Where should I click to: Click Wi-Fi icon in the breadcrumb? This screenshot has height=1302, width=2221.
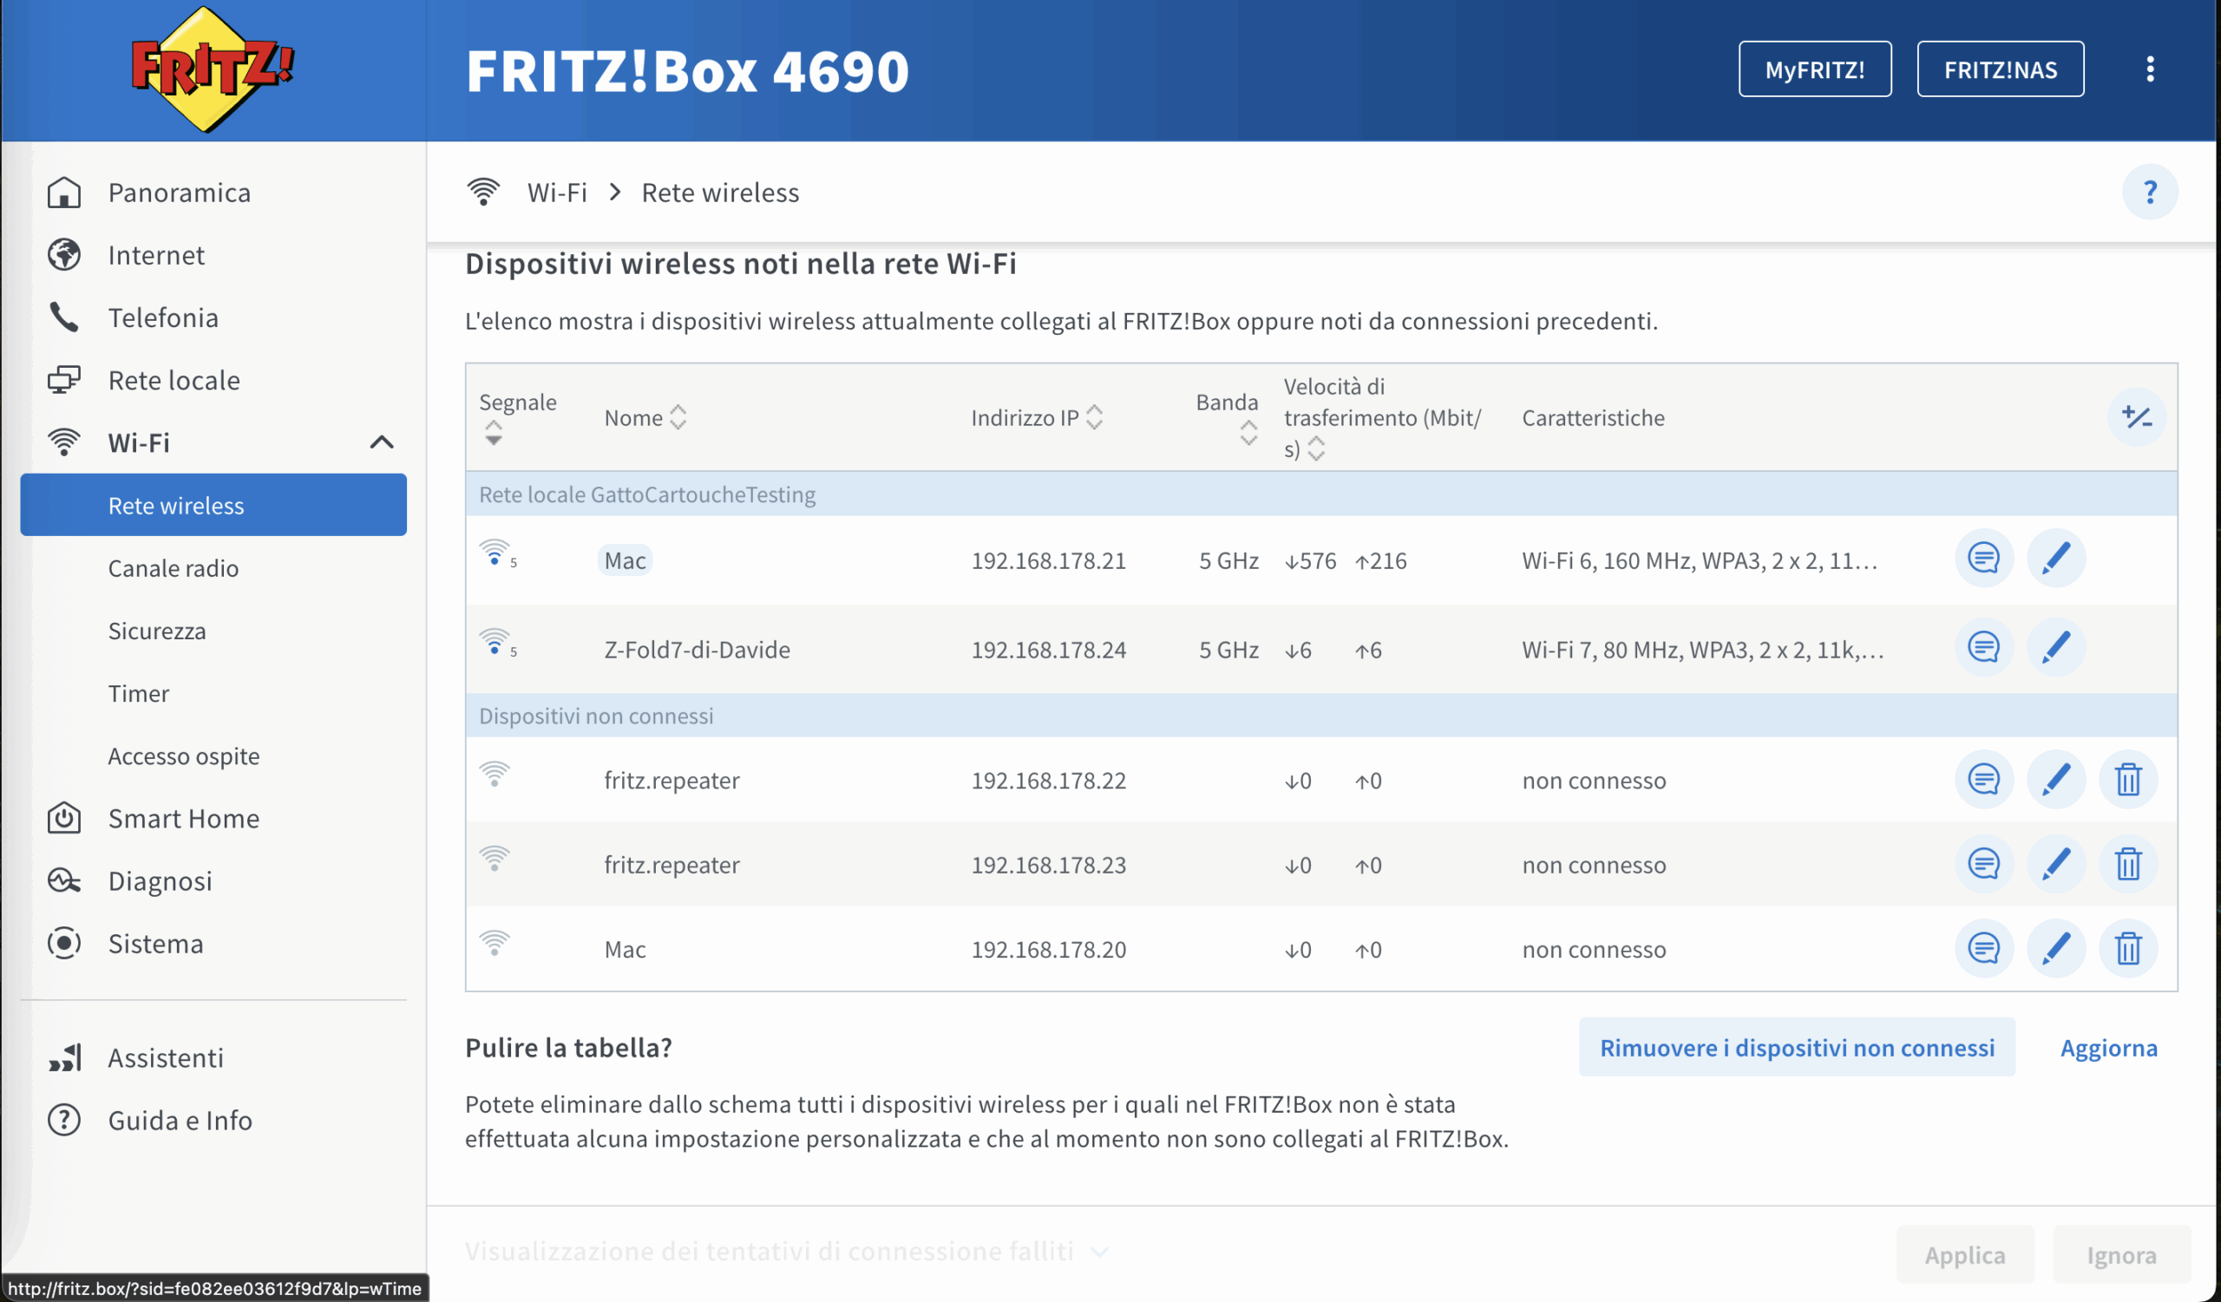[483, 191]
